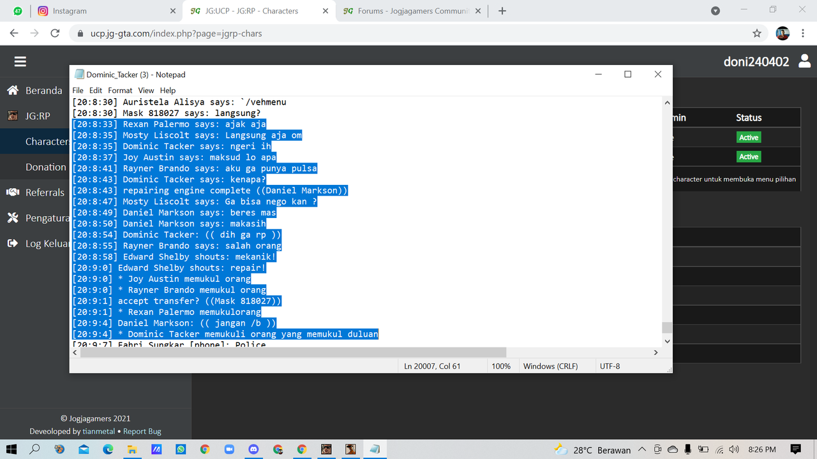Open the Notepad Format menu

(x=120, y=91)
